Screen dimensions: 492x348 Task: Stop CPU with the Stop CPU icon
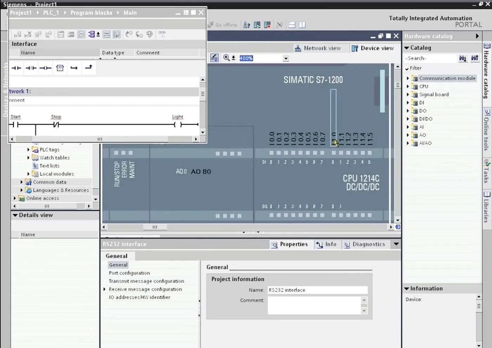(x=267, y=25)
